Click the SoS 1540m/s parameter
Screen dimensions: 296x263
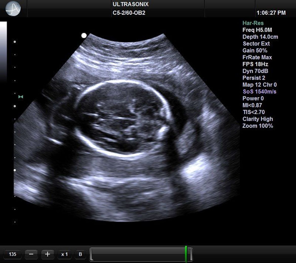[259, 92]
